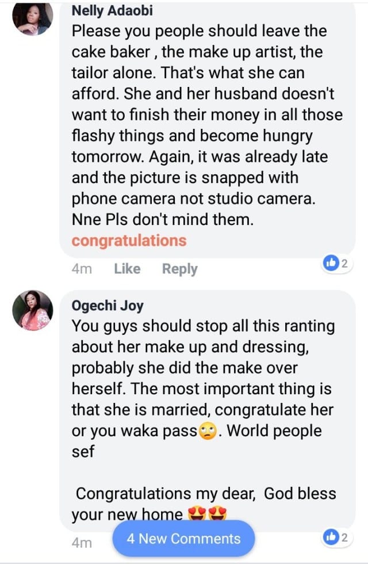The image size is (368, 564).
Task: Click the 4m timestamp under Ogechi's comment
Action: (81, 542)
